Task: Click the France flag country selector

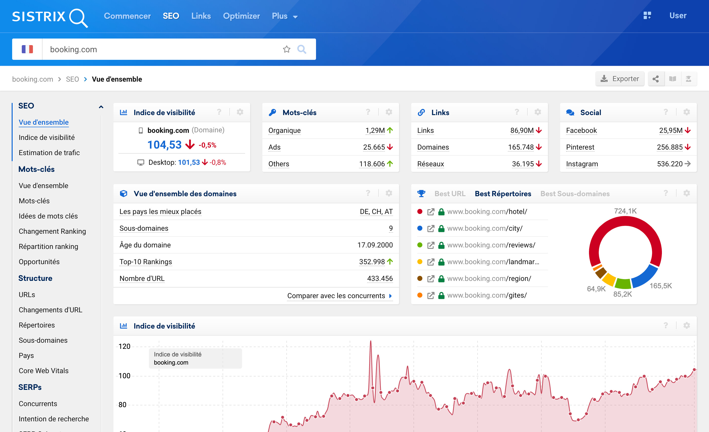Action: click(27, 49)
